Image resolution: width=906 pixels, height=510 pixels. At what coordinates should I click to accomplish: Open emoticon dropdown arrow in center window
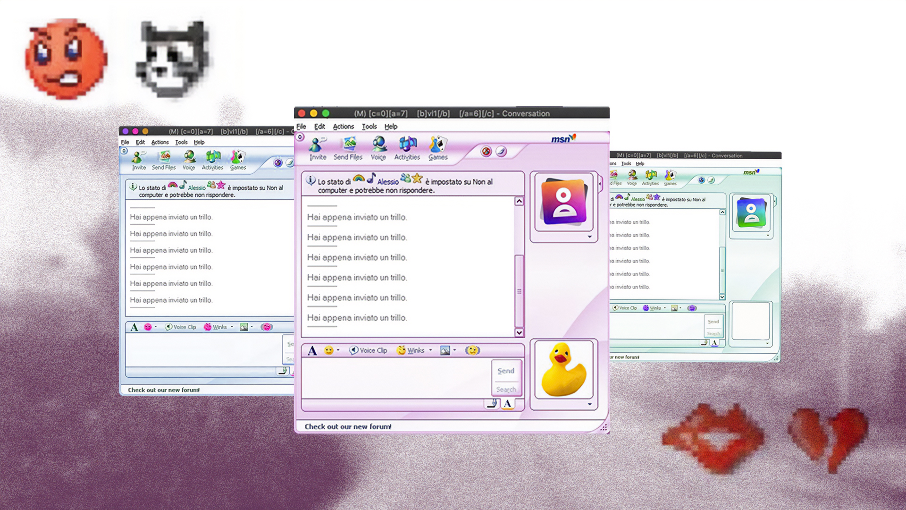[338, 350]
